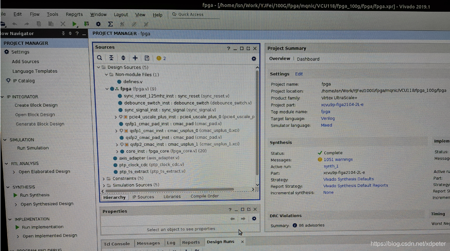
Task: Go to next object in Properties
Action: tap(243, 219)
